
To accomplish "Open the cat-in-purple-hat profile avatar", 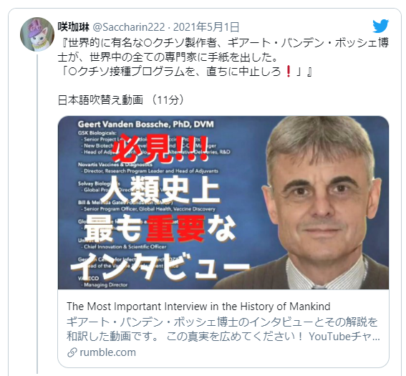I will pos(37,34).
